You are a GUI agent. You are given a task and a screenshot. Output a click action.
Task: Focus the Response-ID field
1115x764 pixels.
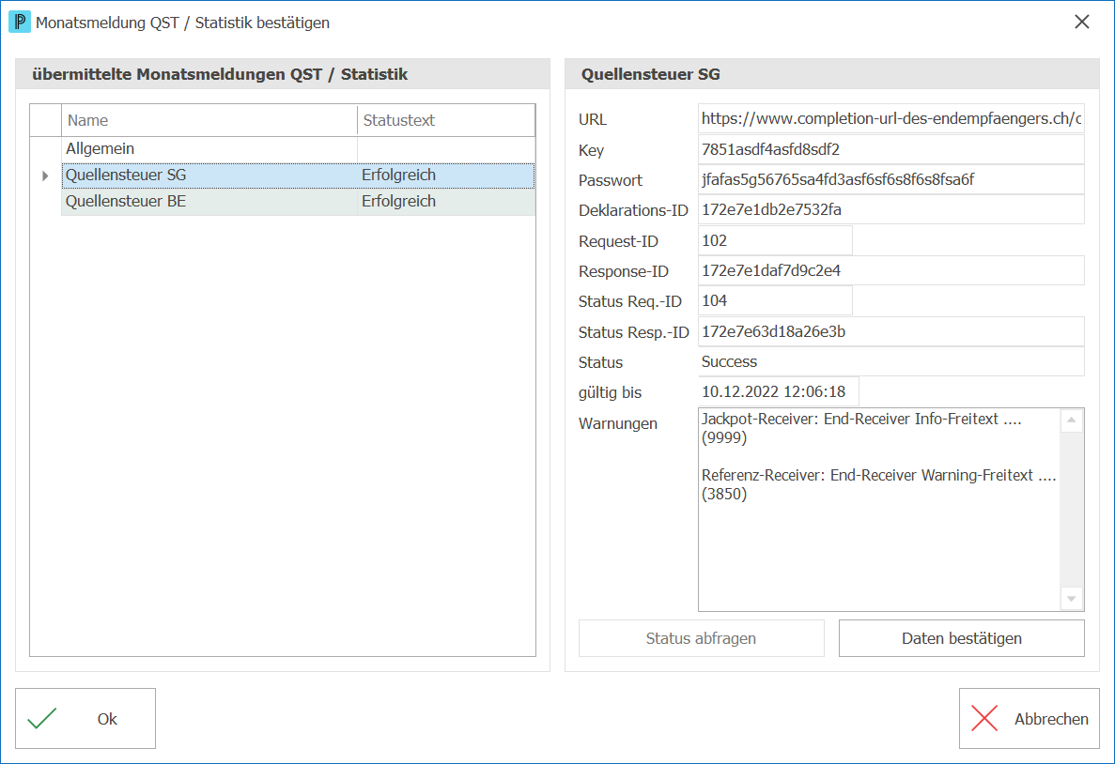coord(891,270)
